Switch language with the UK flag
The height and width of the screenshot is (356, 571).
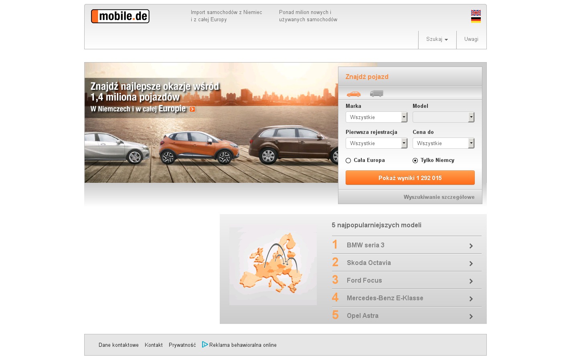point(476,13)
